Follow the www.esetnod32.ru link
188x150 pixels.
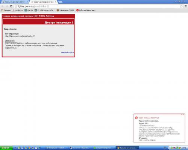tap(67, 52)
